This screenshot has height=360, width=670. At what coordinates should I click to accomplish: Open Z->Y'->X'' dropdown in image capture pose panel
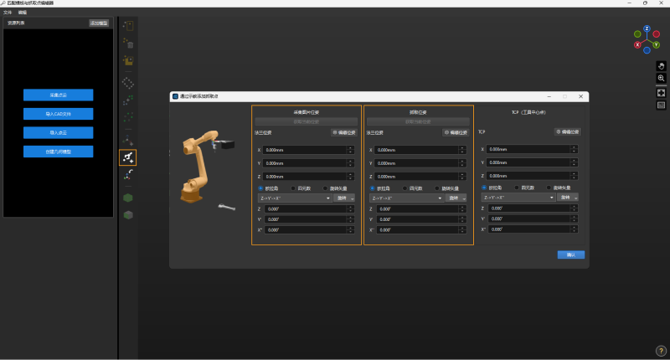click(295, 198)
